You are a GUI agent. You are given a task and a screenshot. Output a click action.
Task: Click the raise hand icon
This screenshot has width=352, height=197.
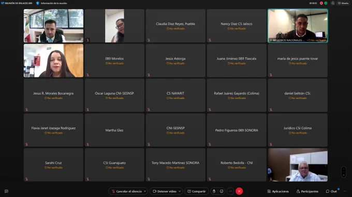coord(214,191)
